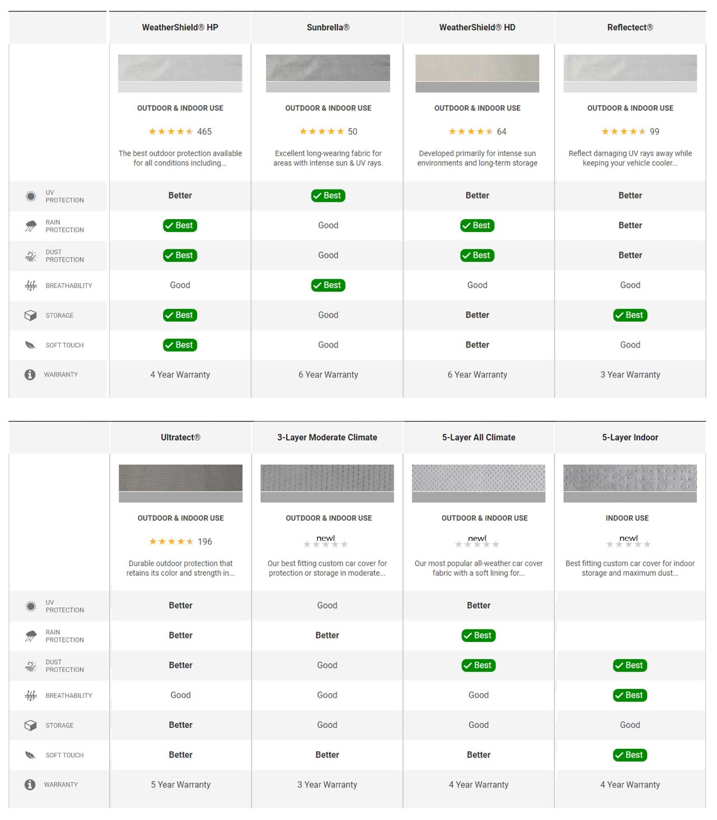The height and width of the screenshot is (820, 717).
Task: Click the Storage box icon in the top table
Action: [31, 316]
